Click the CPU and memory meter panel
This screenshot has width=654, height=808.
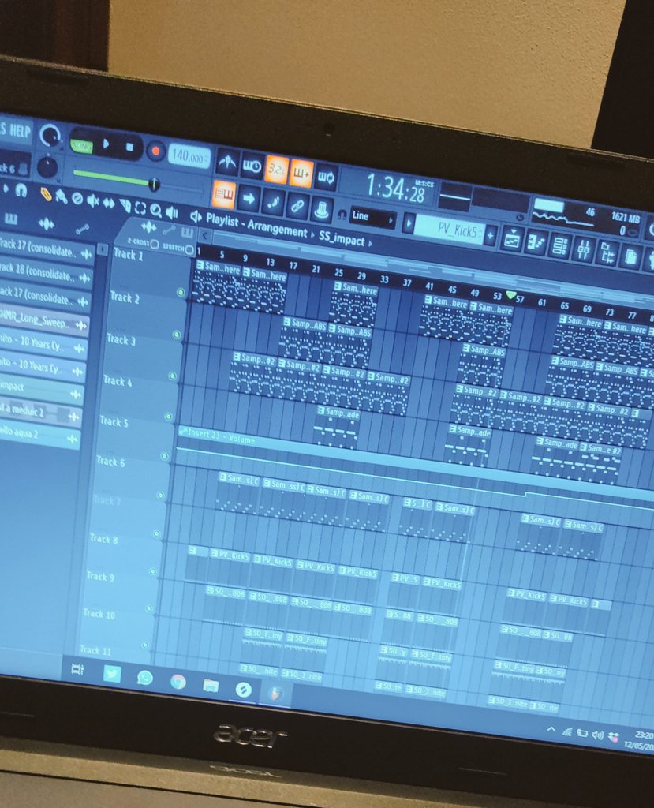click(588, 219)
